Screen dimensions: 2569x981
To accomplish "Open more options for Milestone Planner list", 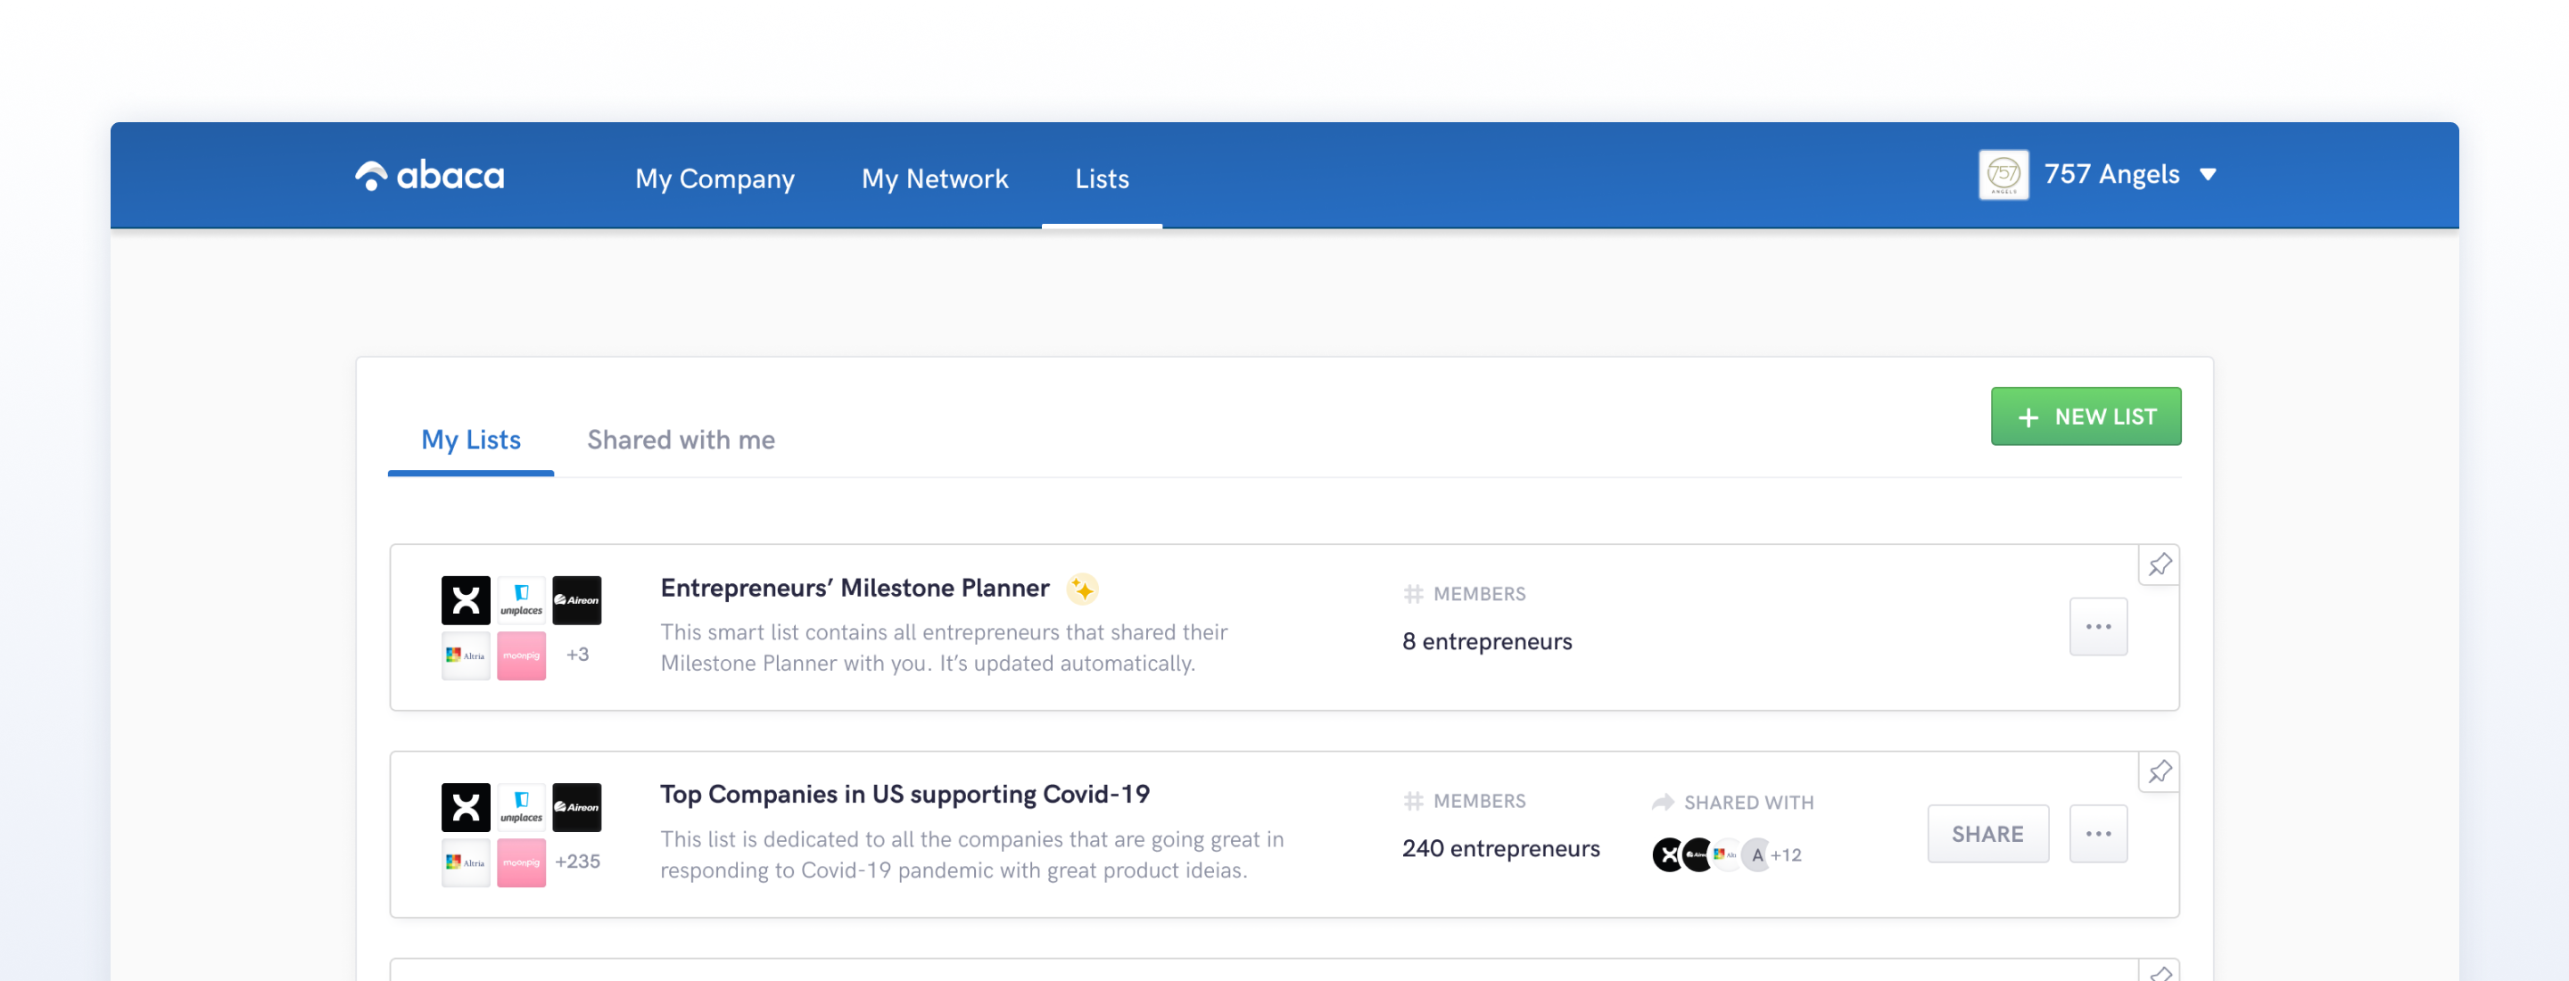I will tap(2097, 626).
